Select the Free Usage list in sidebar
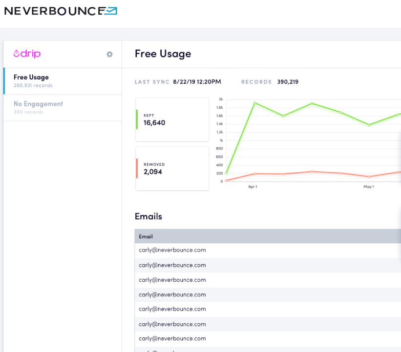Screen dimensions: 401x352 click(63, 81)
